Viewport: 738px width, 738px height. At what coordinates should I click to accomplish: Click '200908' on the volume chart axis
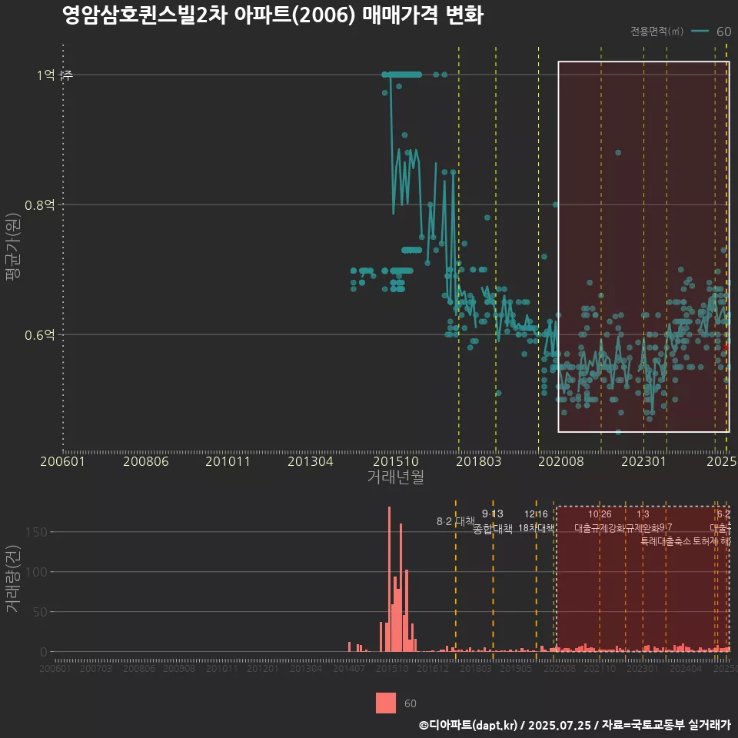click(x=179, y=668)
